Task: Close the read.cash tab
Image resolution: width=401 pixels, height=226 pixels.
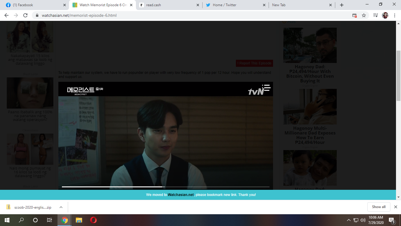Action: click(x=198, y=5)
